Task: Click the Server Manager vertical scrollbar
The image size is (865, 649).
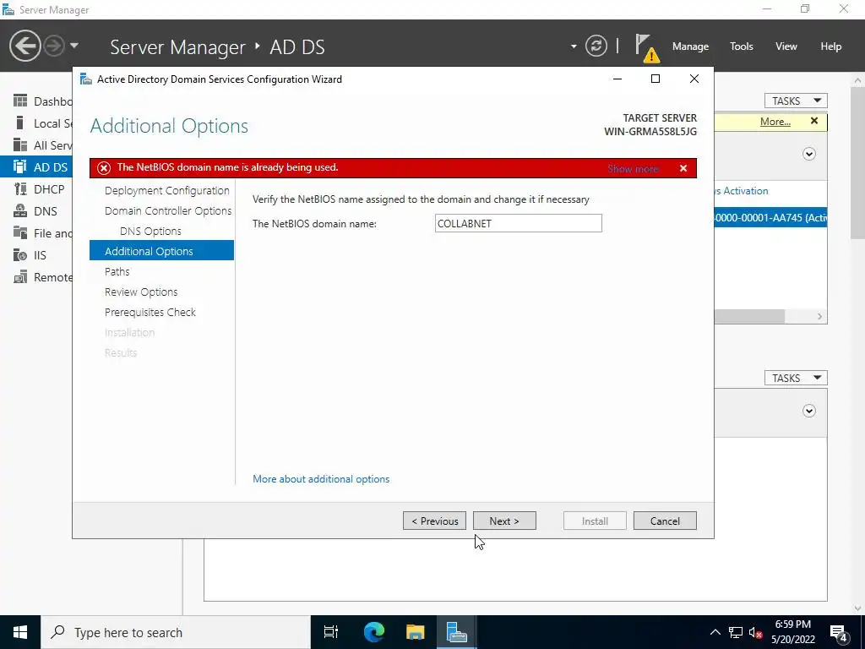Action: point(858,163)
